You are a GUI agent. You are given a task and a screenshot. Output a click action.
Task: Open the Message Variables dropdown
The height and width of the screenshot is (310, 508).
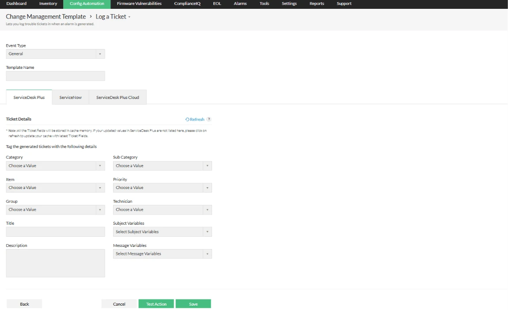pos(162,253)
